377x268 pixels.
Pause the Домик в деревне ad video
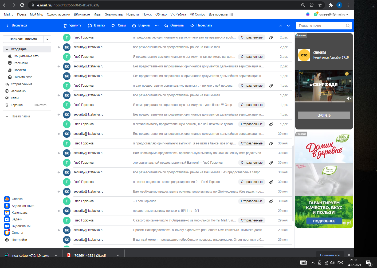[344, 223]
